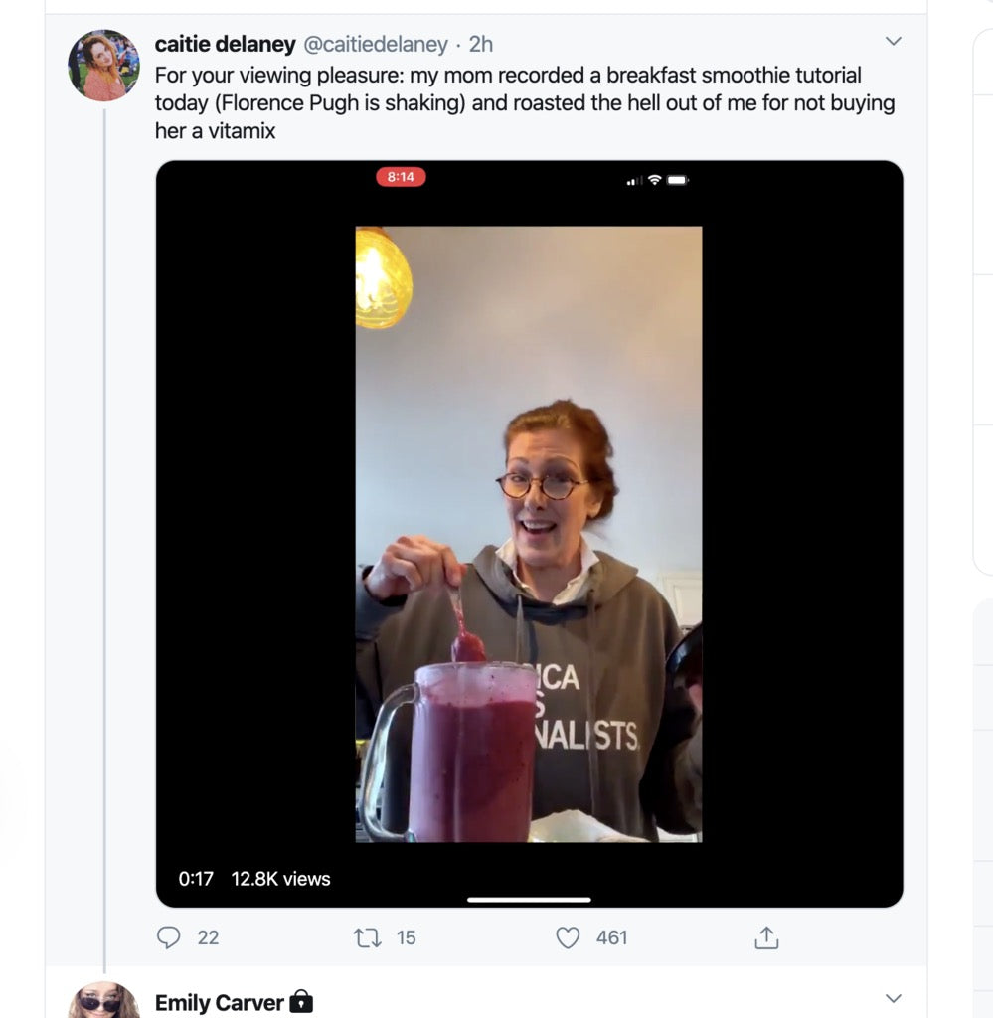Screen dimensions: 993x1018
Task: Open caitie delaney's profile avatar
Action: [103, 66]
